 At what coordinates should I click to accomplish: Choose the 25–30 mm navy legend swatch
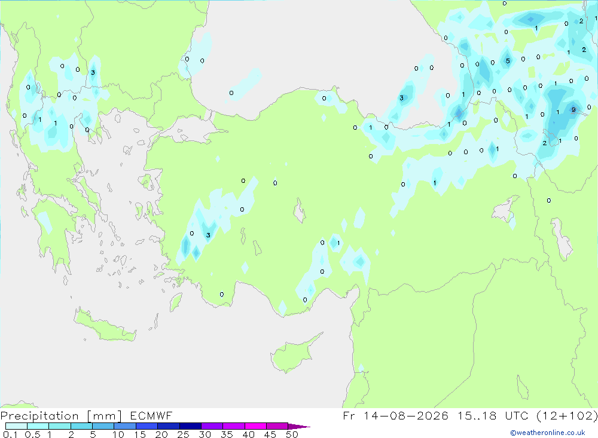(x=190, y=426)
